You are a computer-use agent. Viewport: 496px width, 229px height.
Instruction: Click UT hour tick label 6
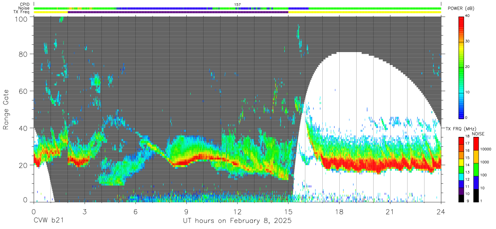tap(135, 212)
